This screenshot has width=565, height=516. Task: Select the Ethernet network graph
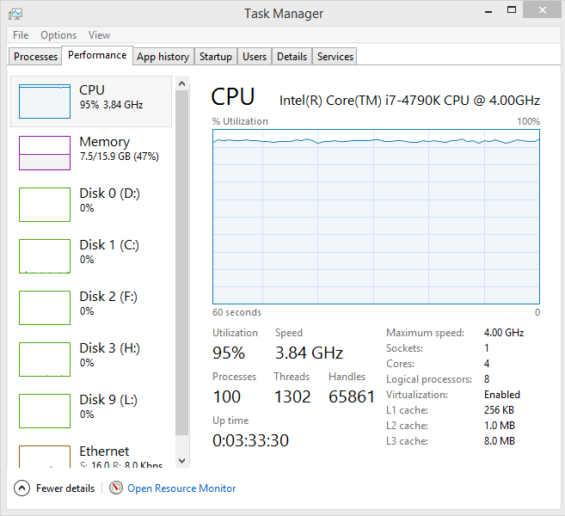click(x=45, y=457)
